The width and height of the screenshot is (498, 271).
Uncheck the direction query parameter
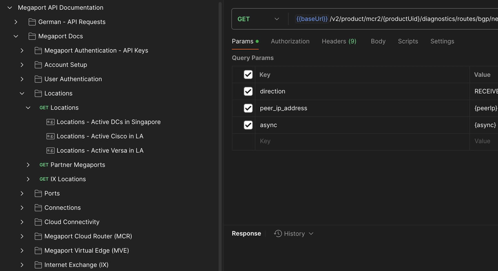(x=248, y=91)
